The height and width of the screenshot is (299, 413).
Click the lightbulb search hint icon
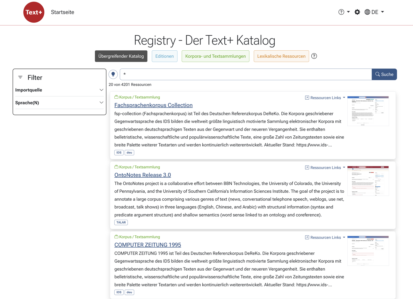[x=113, y=74]
